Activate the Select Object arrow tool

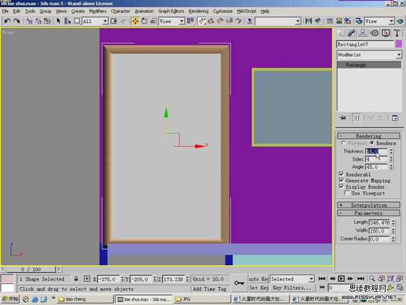[x=58, y=21]
